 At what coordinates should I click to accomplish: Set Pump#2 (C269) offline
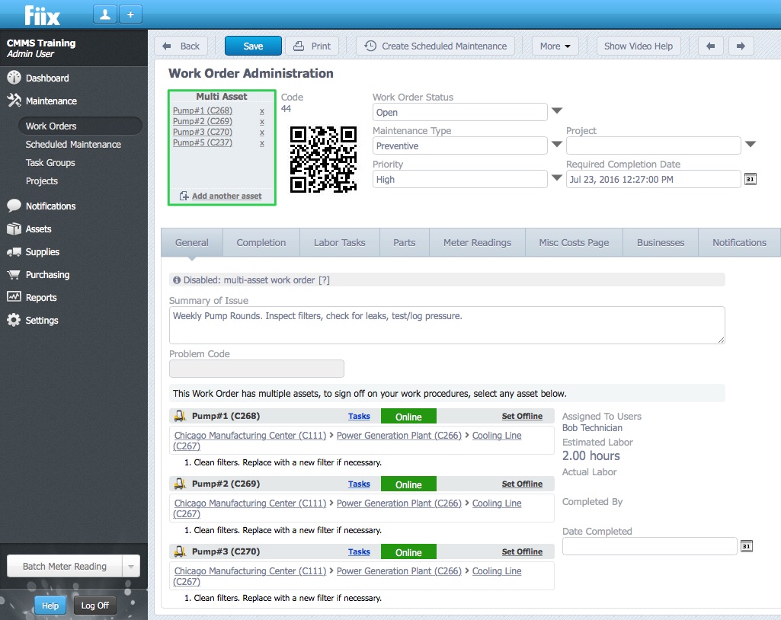522,484
